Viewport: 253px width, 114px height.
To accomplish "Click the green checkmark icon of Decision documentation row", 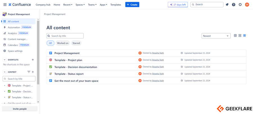I will [x=51, y=67].
